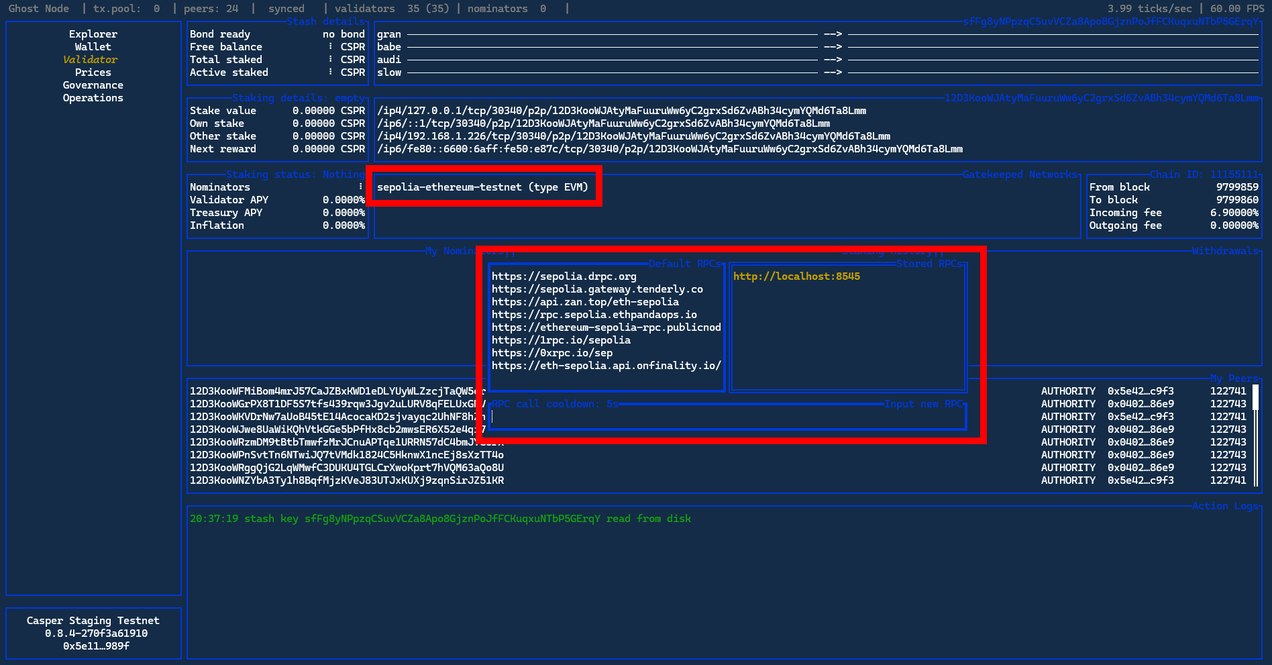Click the My Peers scrollbar
The height and width of the screenshot is (665, 1272).
tap(1256, 403)
